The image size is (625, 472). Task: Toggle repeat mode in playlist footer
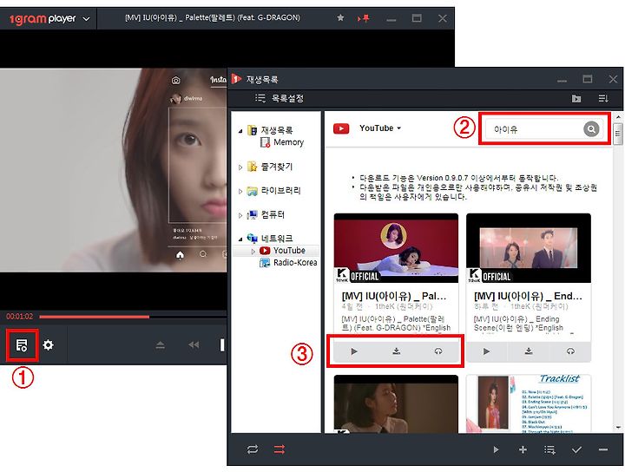point(253,449)
